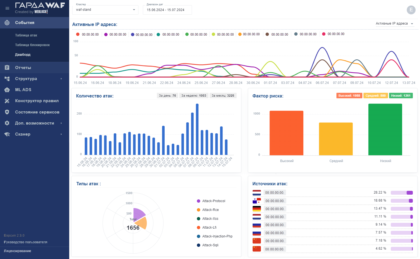Toggle the purple IP legend entry

(x=115, y=35)
